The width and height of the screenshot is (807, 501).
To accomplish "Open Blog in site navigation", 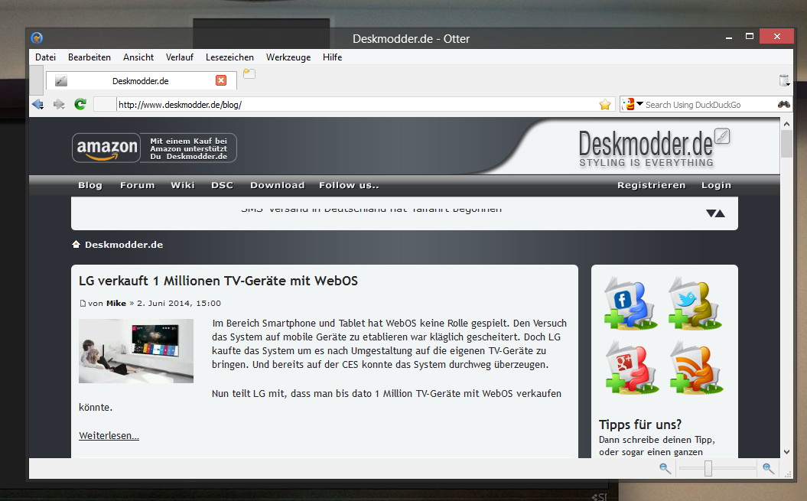I will [x=90, y=185].
